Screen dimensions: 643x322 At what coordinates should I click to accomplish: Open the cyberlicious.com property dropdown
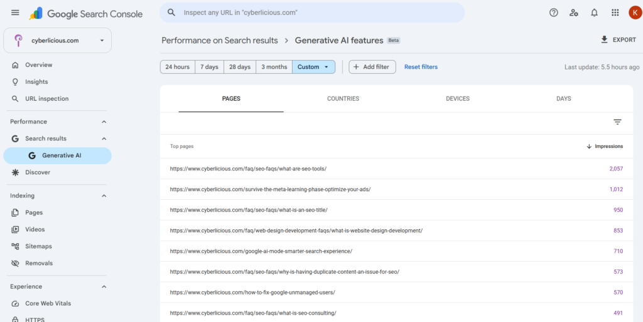pyautogui.click(x=57, y=41)
